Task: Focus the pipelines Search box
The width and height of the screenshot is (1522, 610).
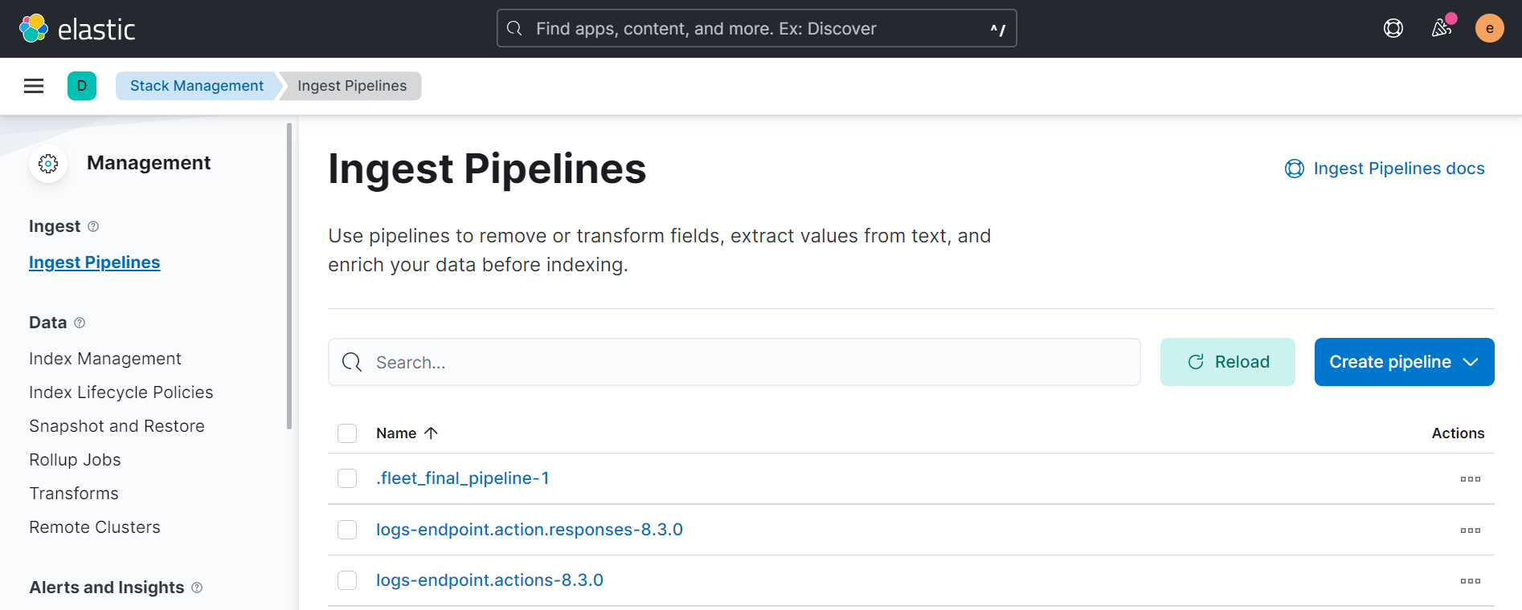Action: (x=734, y=362)
